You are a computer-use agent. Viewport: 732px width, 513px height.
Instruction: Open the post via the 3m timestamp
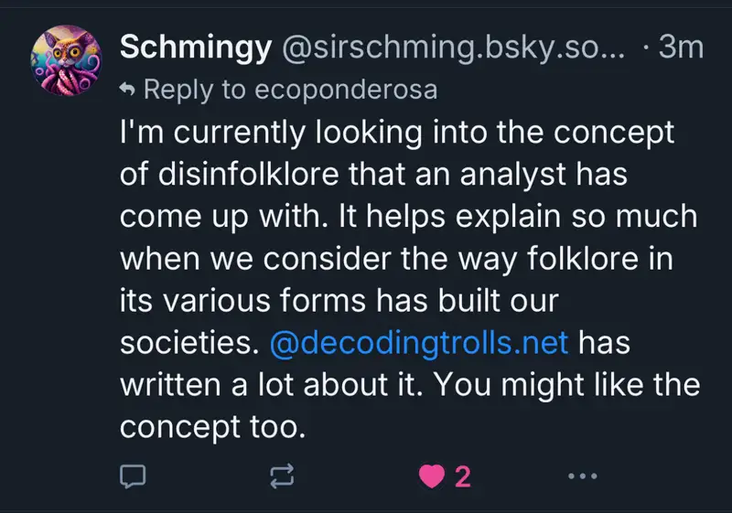(x=680, y=48)
